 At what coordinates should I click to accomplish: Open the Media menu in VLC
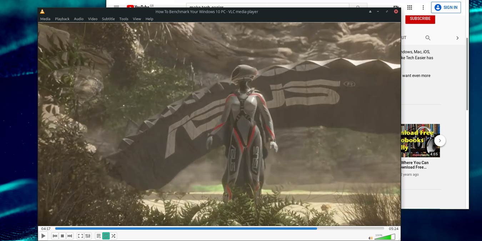click(45, 19)
